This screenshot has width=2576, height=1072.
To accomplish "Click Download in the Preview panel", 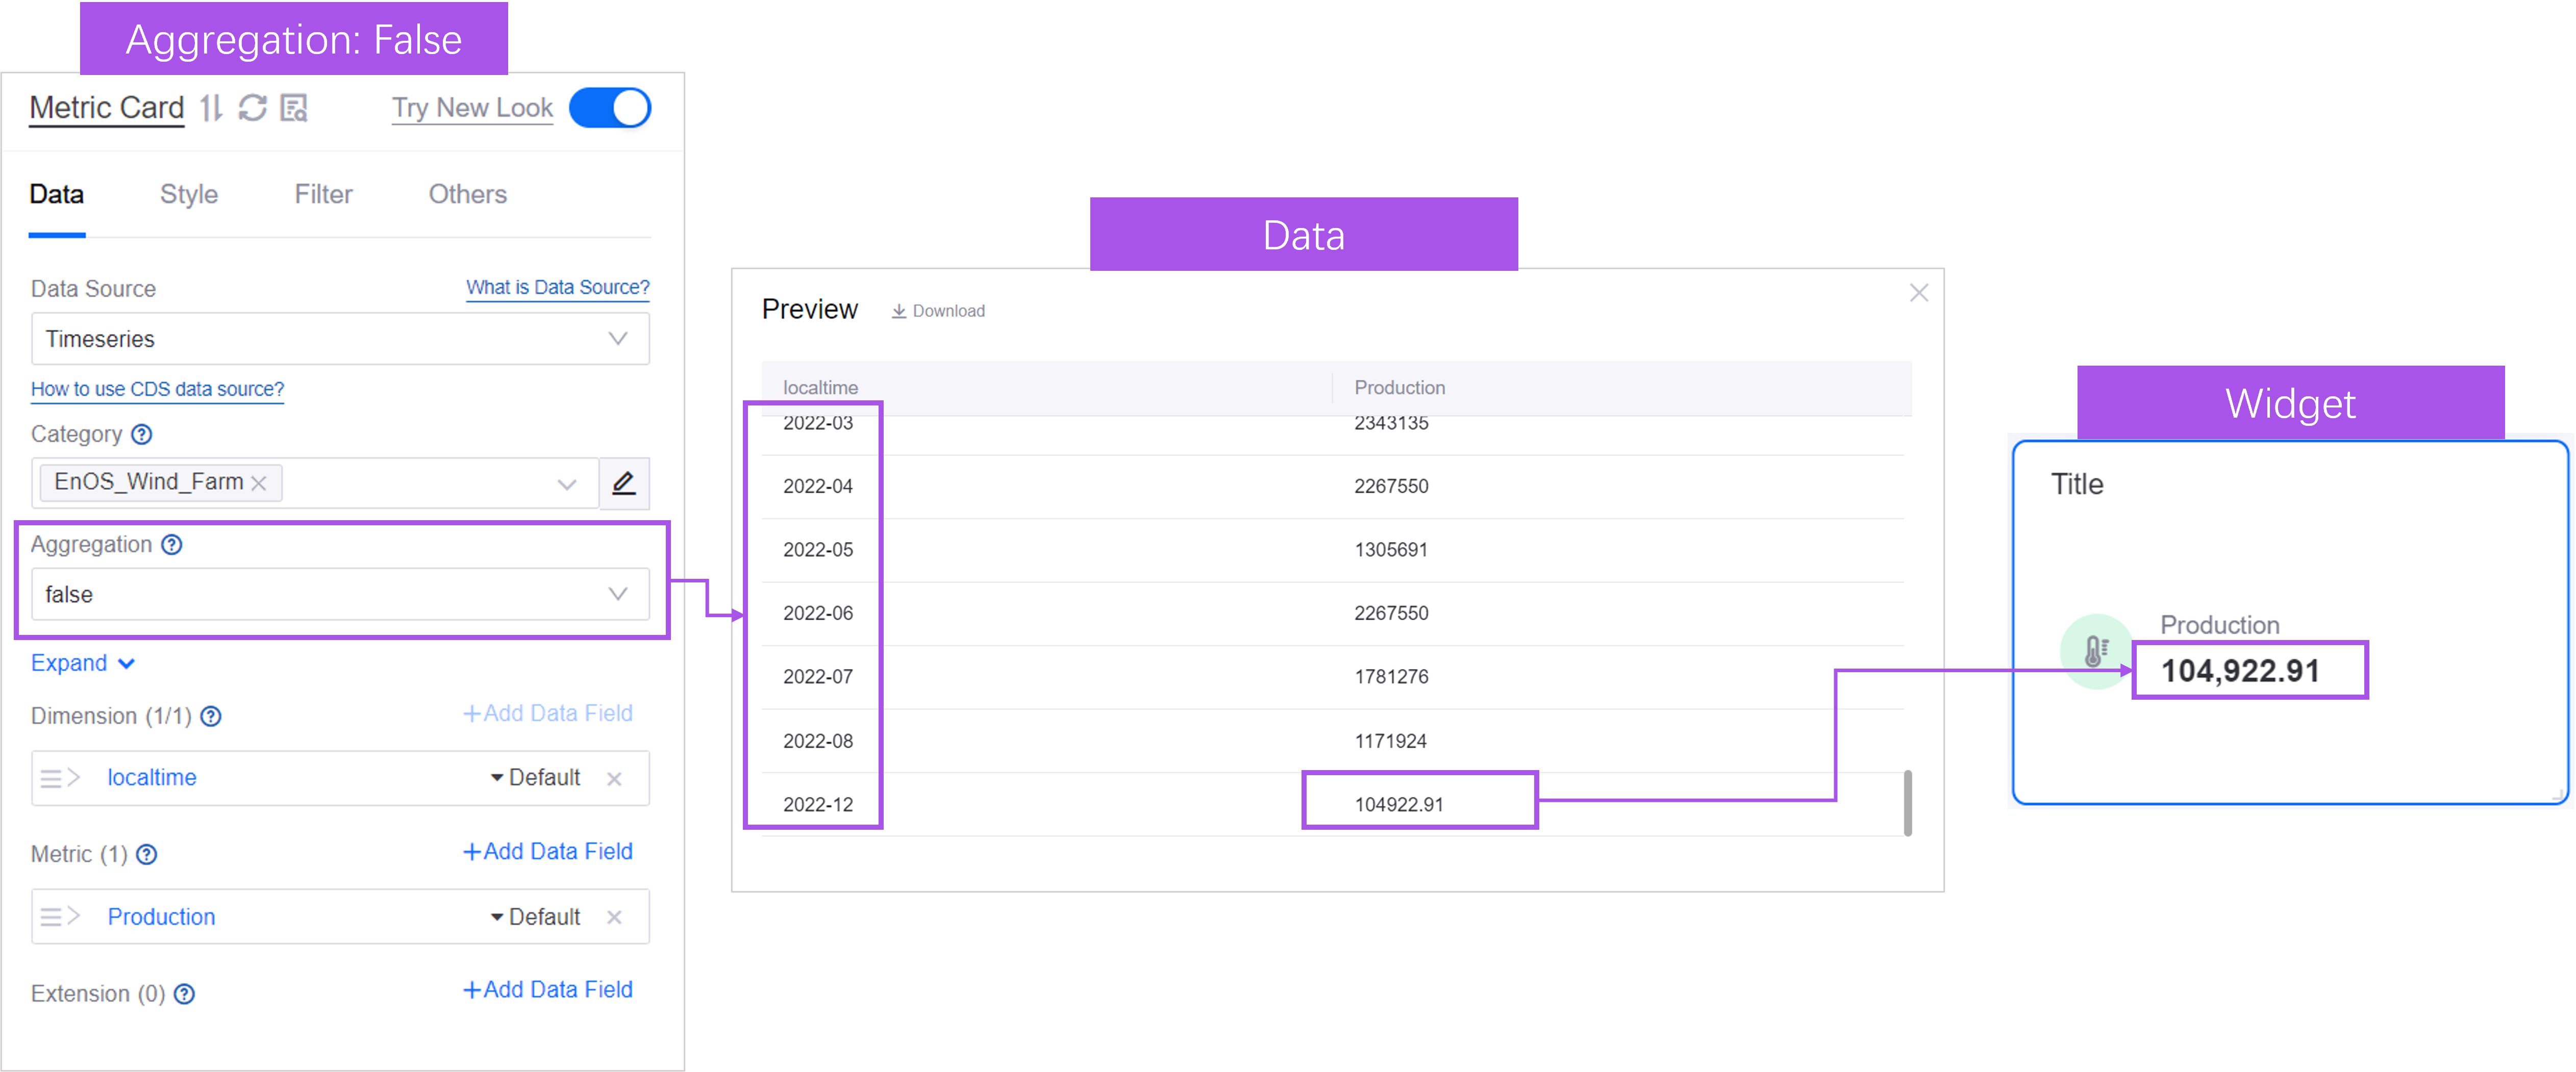I will (938, 311).
